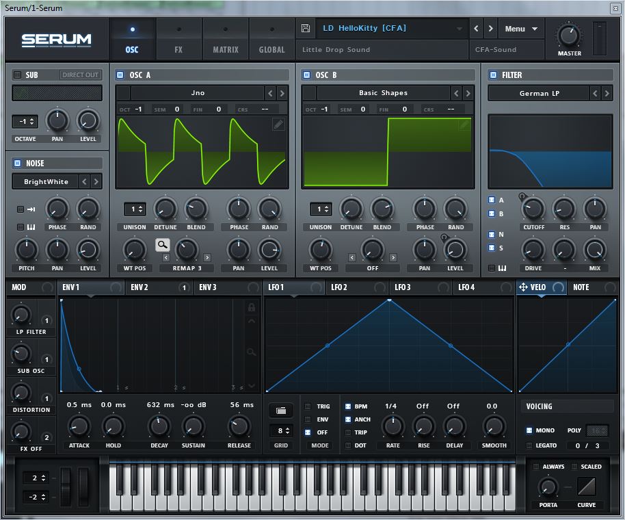This screenshot has width=625, height=520.
Task: Click the DIRECT OUT button
Action: pyautogui.click(x=80, y=75)
